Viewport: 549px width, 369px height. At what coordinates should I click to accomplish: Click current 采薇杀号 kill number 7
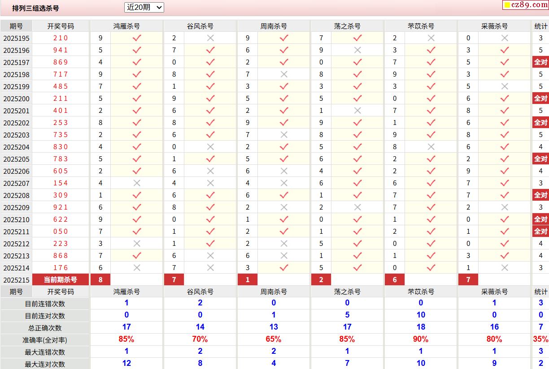(468, 280)
